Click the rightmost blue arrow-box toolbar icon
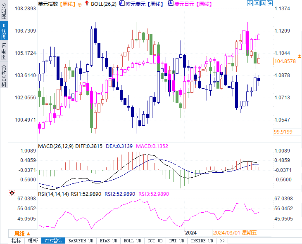The width and height of the screenshot is (302, 244). 270,3
